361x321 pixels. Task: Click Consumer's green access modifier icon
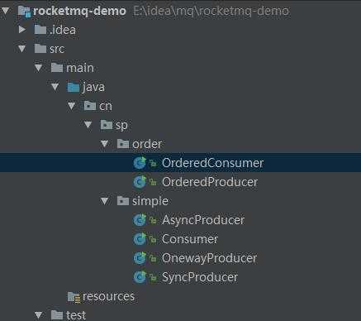[153, 239]
